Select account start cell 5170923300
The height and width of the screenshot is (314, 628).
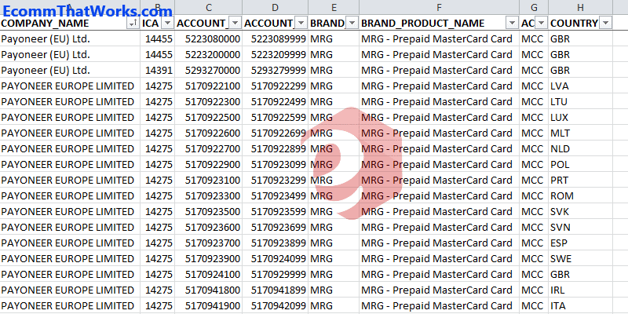(x=209, y=195)
